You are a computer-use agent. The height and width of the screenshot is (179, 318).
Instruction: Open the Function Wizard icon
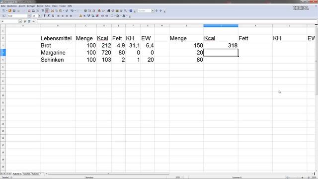25,21
